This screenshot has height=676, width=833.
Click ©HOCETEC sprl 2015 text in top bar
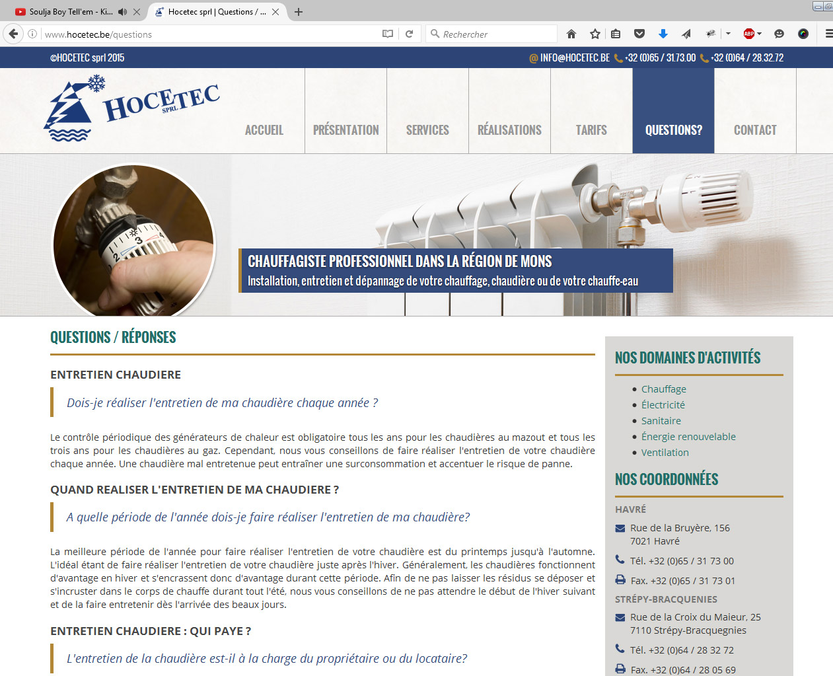pos(87,57)
